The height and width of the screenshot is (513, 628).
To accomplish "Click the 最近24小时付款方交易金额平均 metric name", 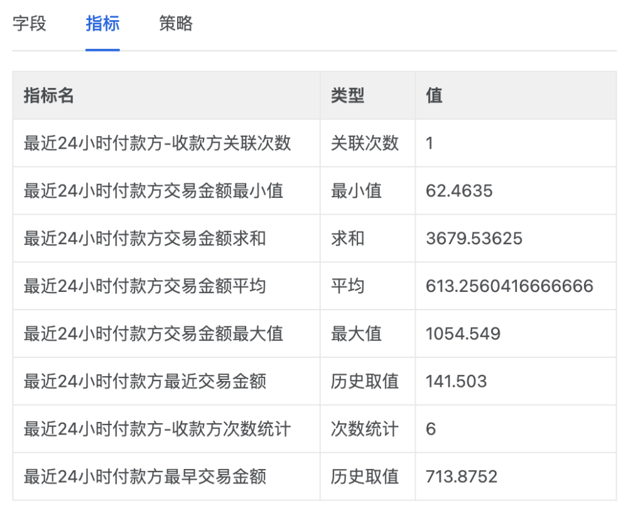I will tap(144, 286).
